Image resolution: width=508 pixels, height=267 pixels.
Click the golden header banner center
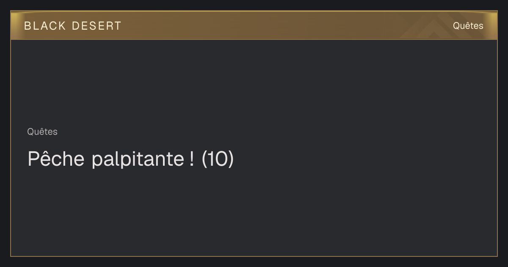click(254, 25)
